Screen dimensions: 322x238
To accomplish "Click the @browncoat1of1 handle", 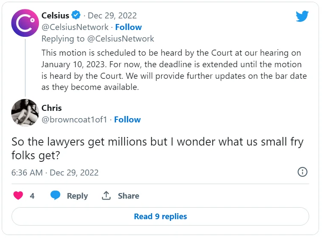I will [74, 119].
